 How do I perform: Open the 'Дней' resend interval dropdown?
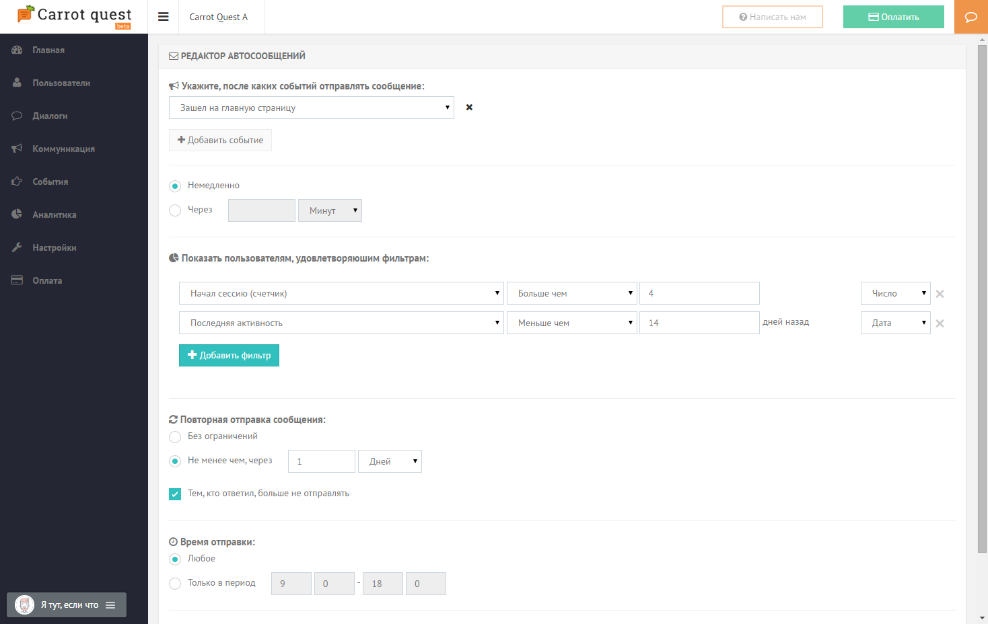click(x=390, y=461)
